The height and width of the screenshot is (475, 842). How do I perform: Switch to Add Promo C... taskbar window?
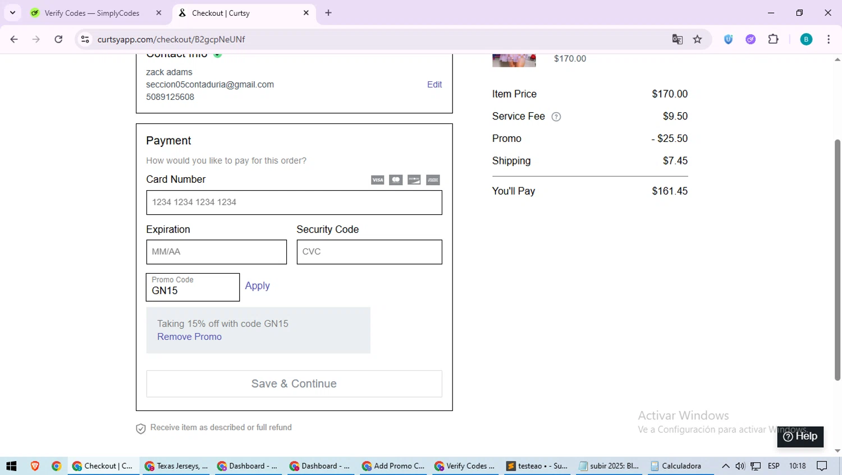[393, 466]
